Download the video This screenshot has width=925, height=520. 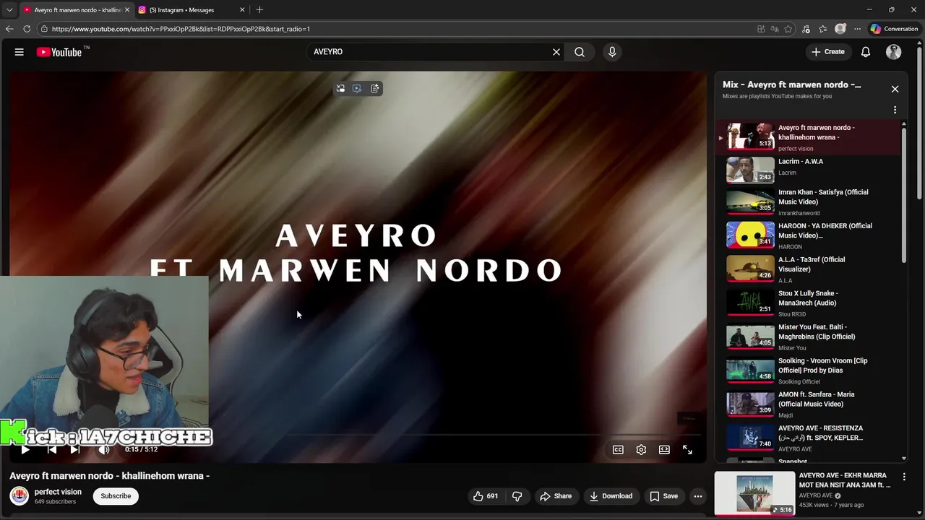611,496
